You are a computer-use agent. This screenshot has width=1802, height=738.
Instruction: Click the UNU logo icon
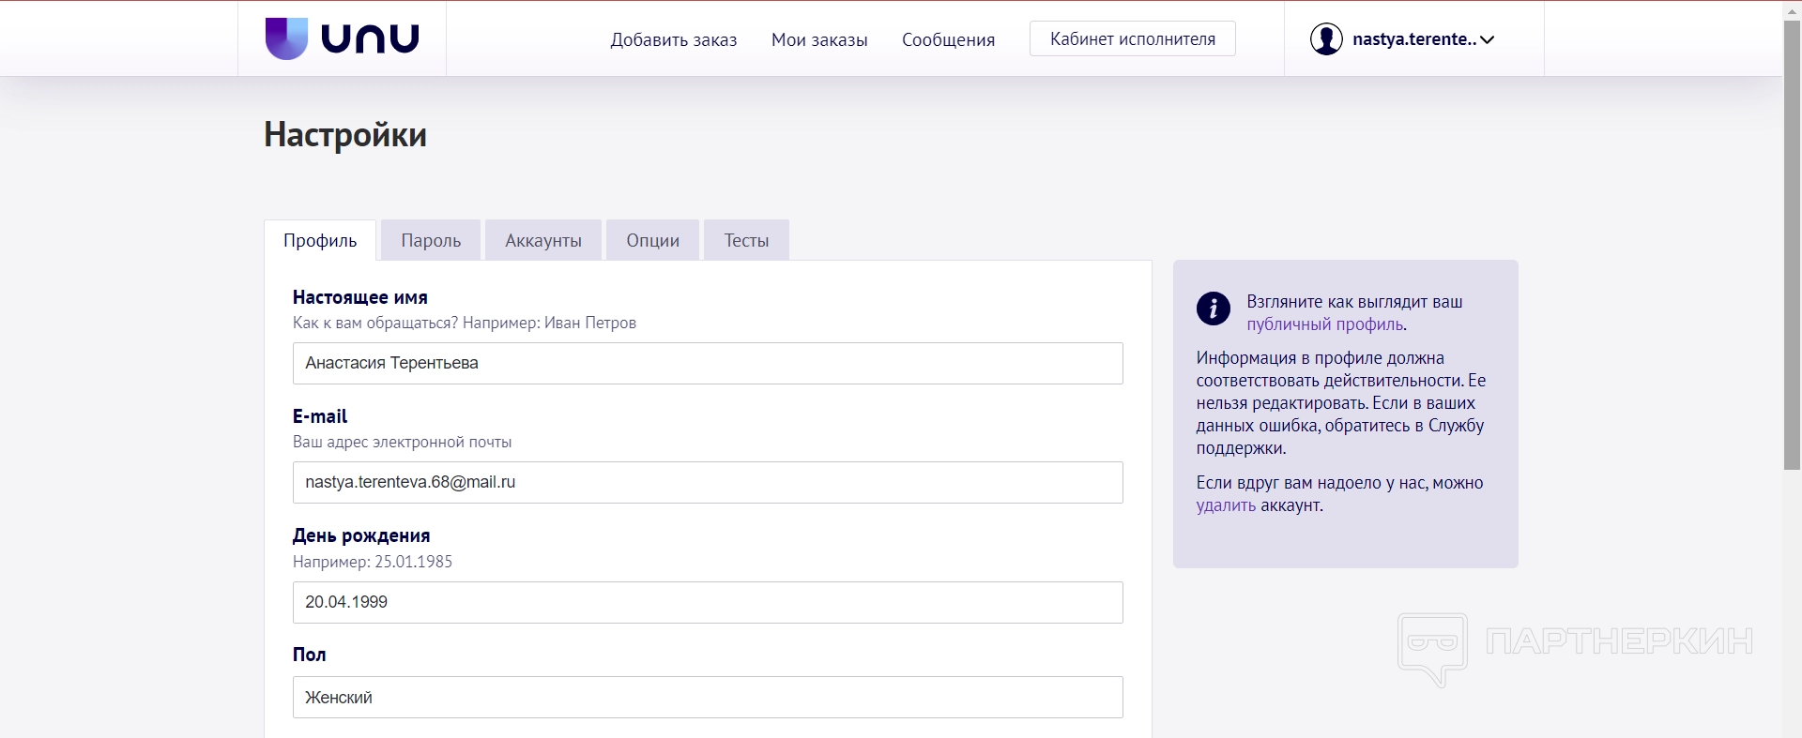286,38
